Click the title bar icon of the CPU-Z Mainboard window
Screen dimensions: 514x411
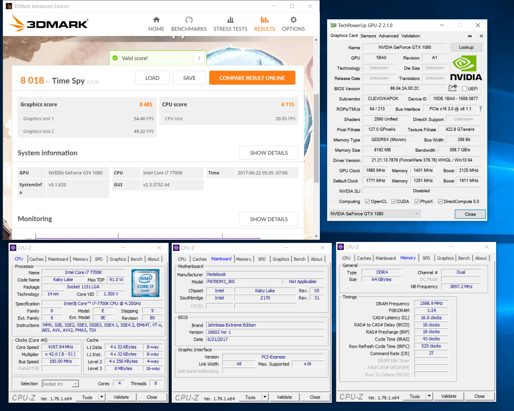pyautogui.click(x=176, y=248)
